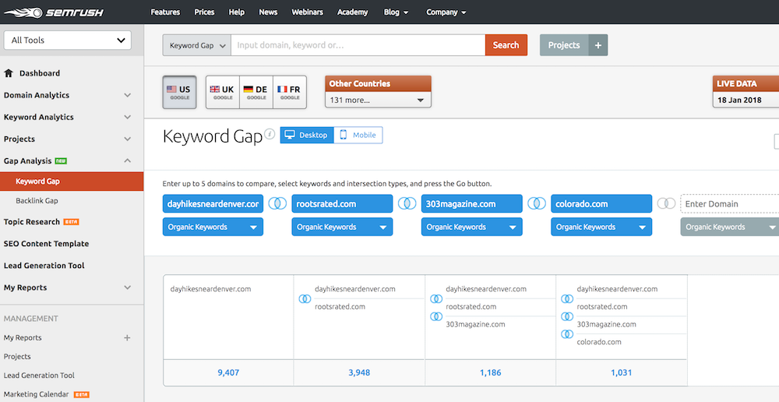Click the Projects button

564,45
